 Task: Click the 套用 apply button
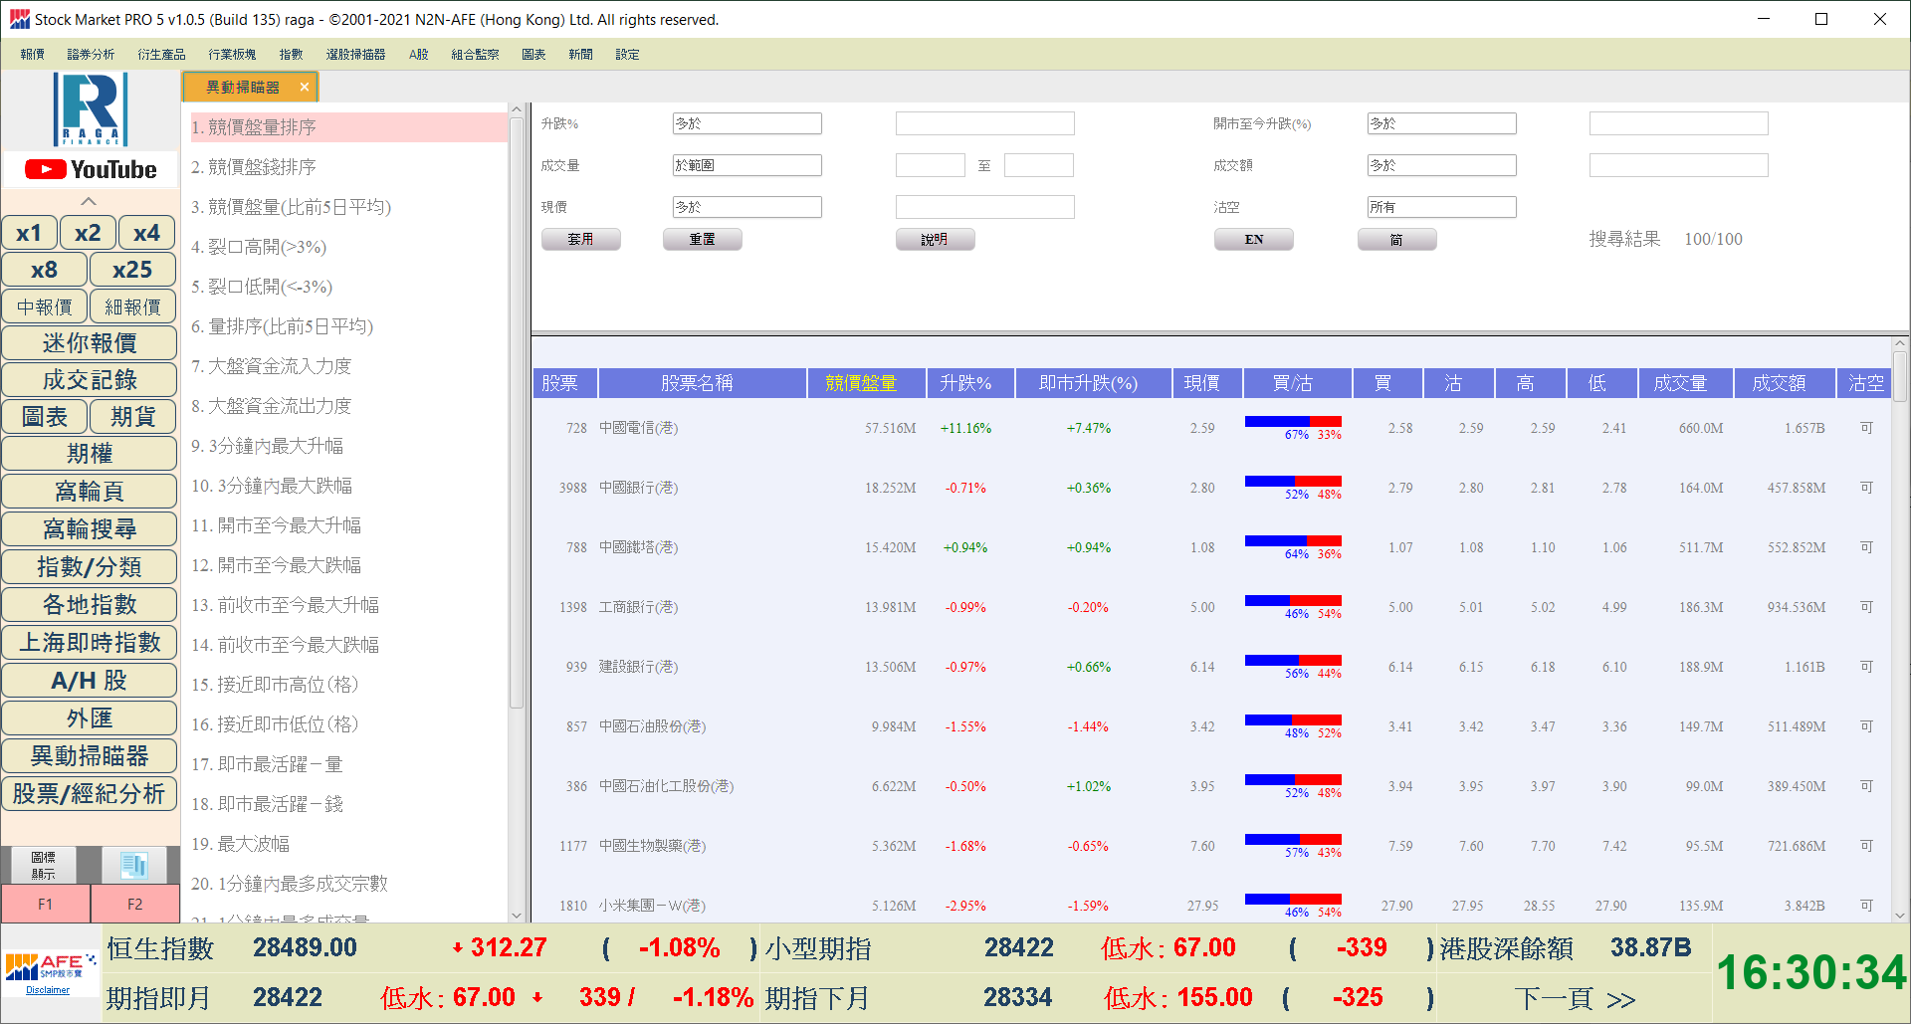pyautogui.click(x=580, y=240)
